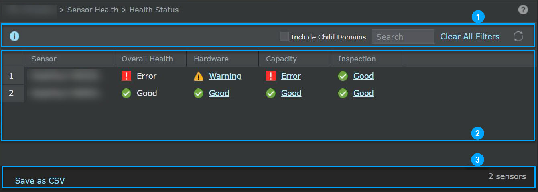Click Sensor Health in the breadcrumb
Screen dimensions: 538x192
point(93,10)
